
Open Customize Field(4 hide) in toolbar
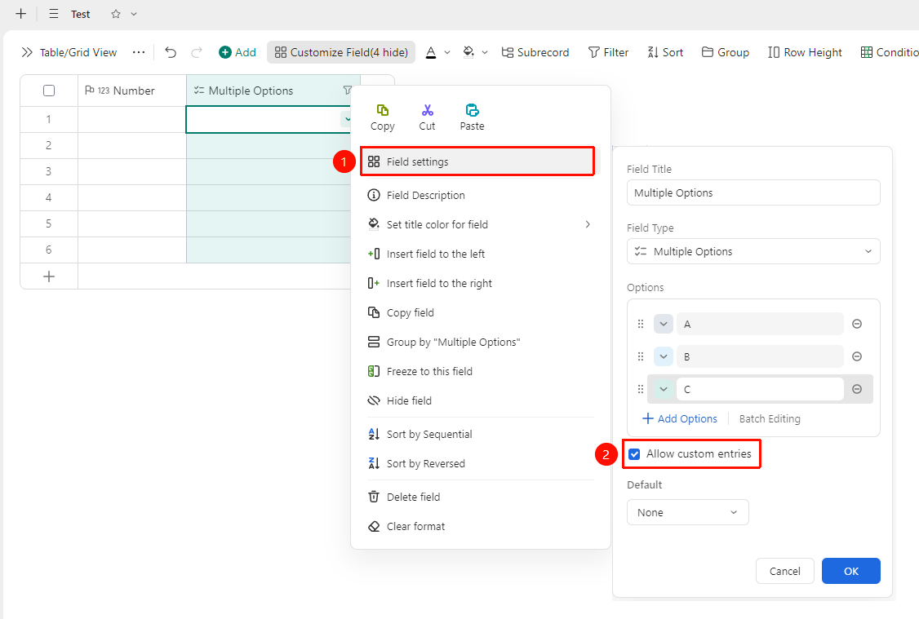click(341, 52)
